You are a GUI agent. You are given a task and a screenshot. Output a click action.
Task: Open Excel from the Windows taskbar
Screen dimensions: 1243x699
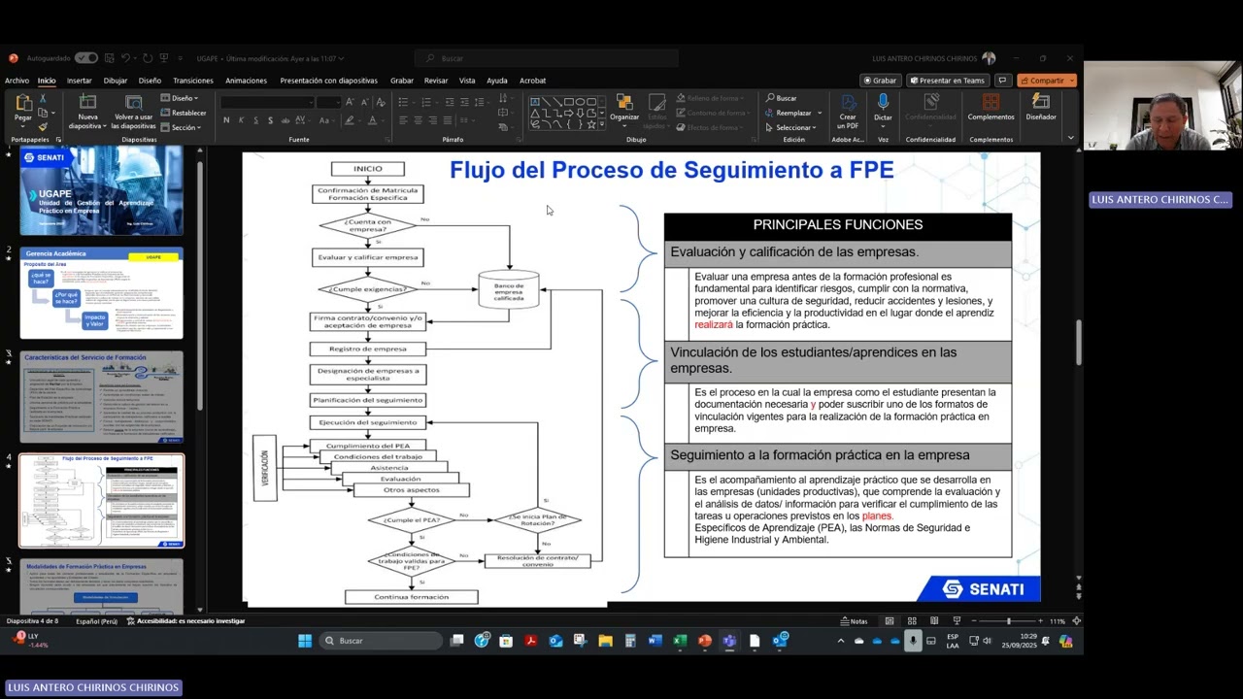point(680,641)
